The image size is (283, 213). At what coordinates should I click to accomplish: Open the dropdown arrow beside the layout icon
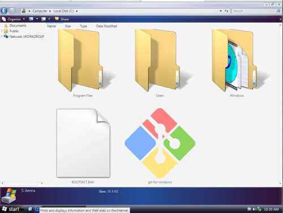[x=49, y=19]
